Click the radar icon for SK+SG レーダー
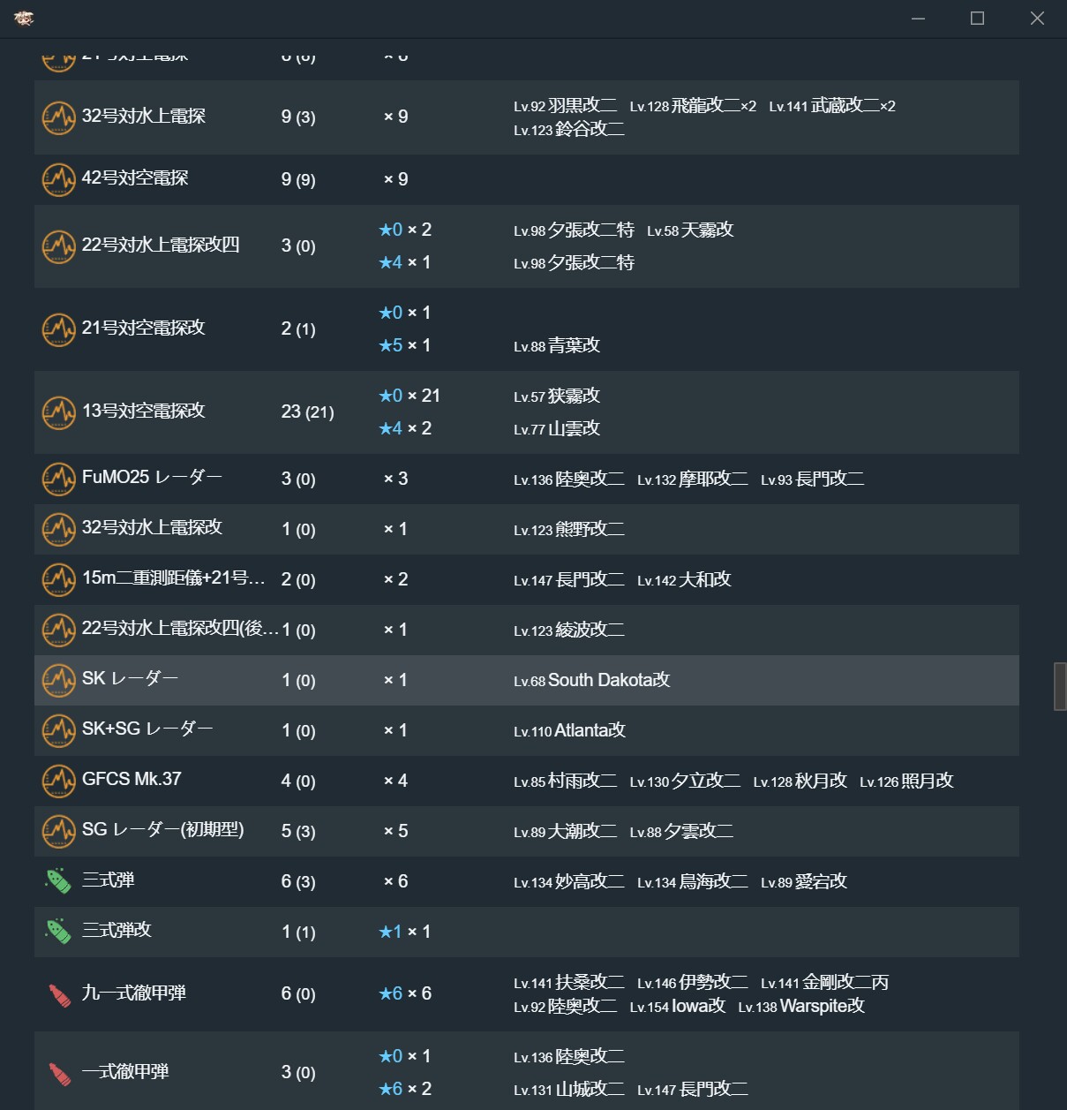The height and width of the screenshot is (1110, 1067). click(x=58, y=730)
